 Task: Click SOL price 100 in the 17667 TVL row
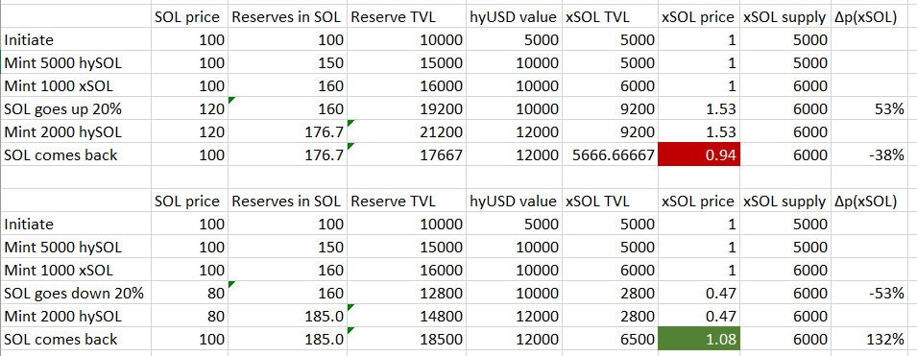point(189,154)
